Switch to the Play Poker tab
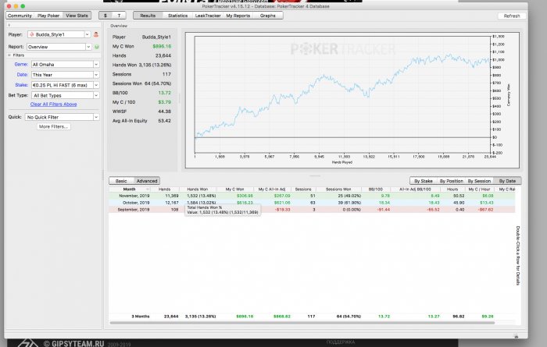This screenshot has width=547, height=347. [x=48, y=16]
